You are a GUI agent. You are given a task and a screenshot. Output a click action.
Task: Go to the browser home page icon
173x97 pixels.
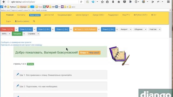coord(119,2)
